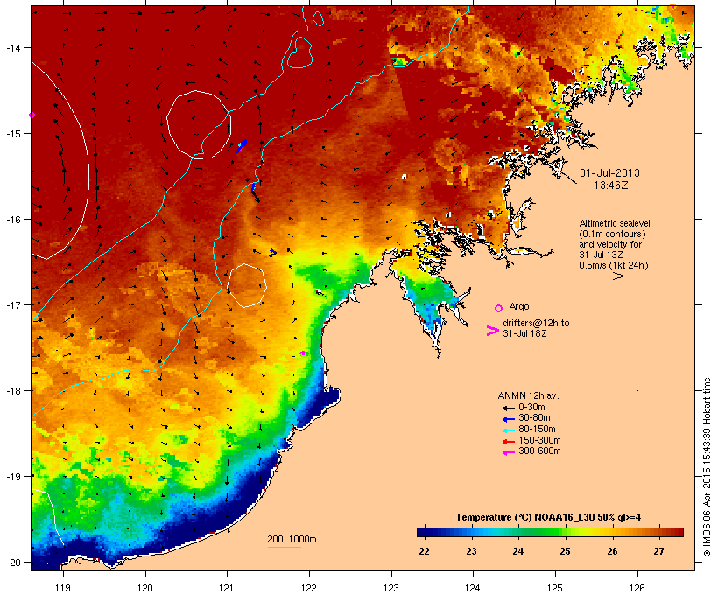Click the 31-Jul-2013 date label
The height and width of the screenshot is (595, 718).
point(609,173)
